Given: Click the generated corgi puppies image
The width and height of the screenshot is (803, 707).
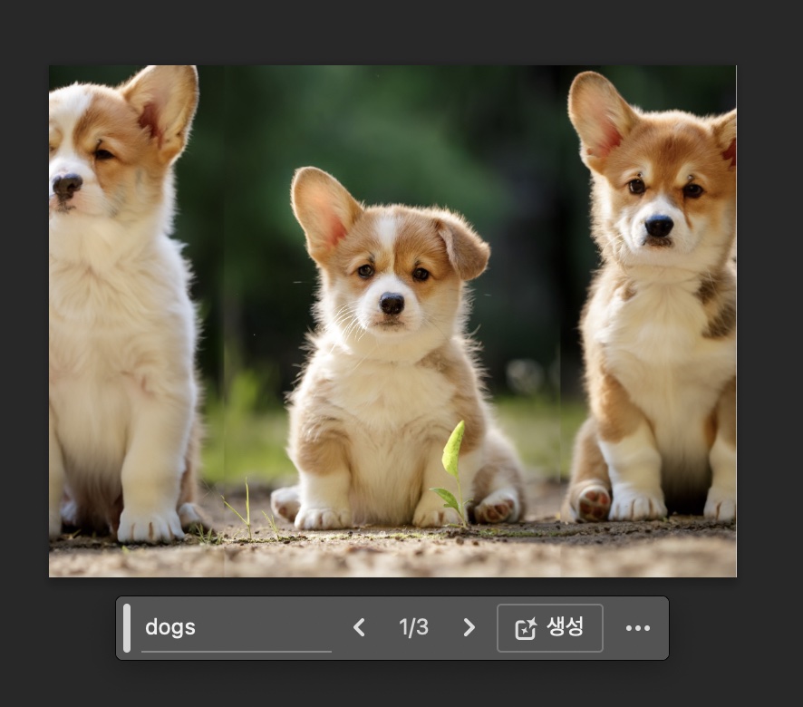Looking at the screenshot, I should (x=392, y=321).
